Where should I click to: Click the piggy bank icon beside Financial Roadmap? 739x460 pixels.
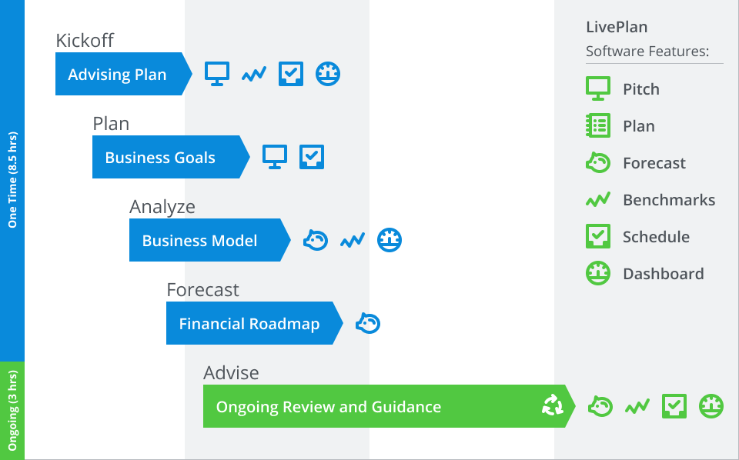click(x=368, y=323)
